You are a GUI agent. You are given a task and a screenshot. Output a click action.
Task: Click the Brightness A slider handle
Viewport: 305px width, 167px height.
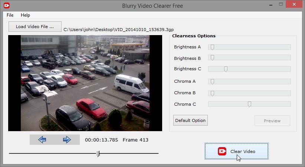coord(212,47)
